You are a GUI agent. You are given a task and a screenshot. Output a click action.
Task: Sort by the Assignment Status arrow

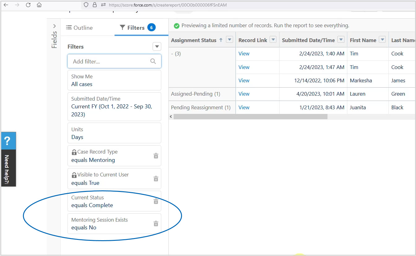click(221, 40)
